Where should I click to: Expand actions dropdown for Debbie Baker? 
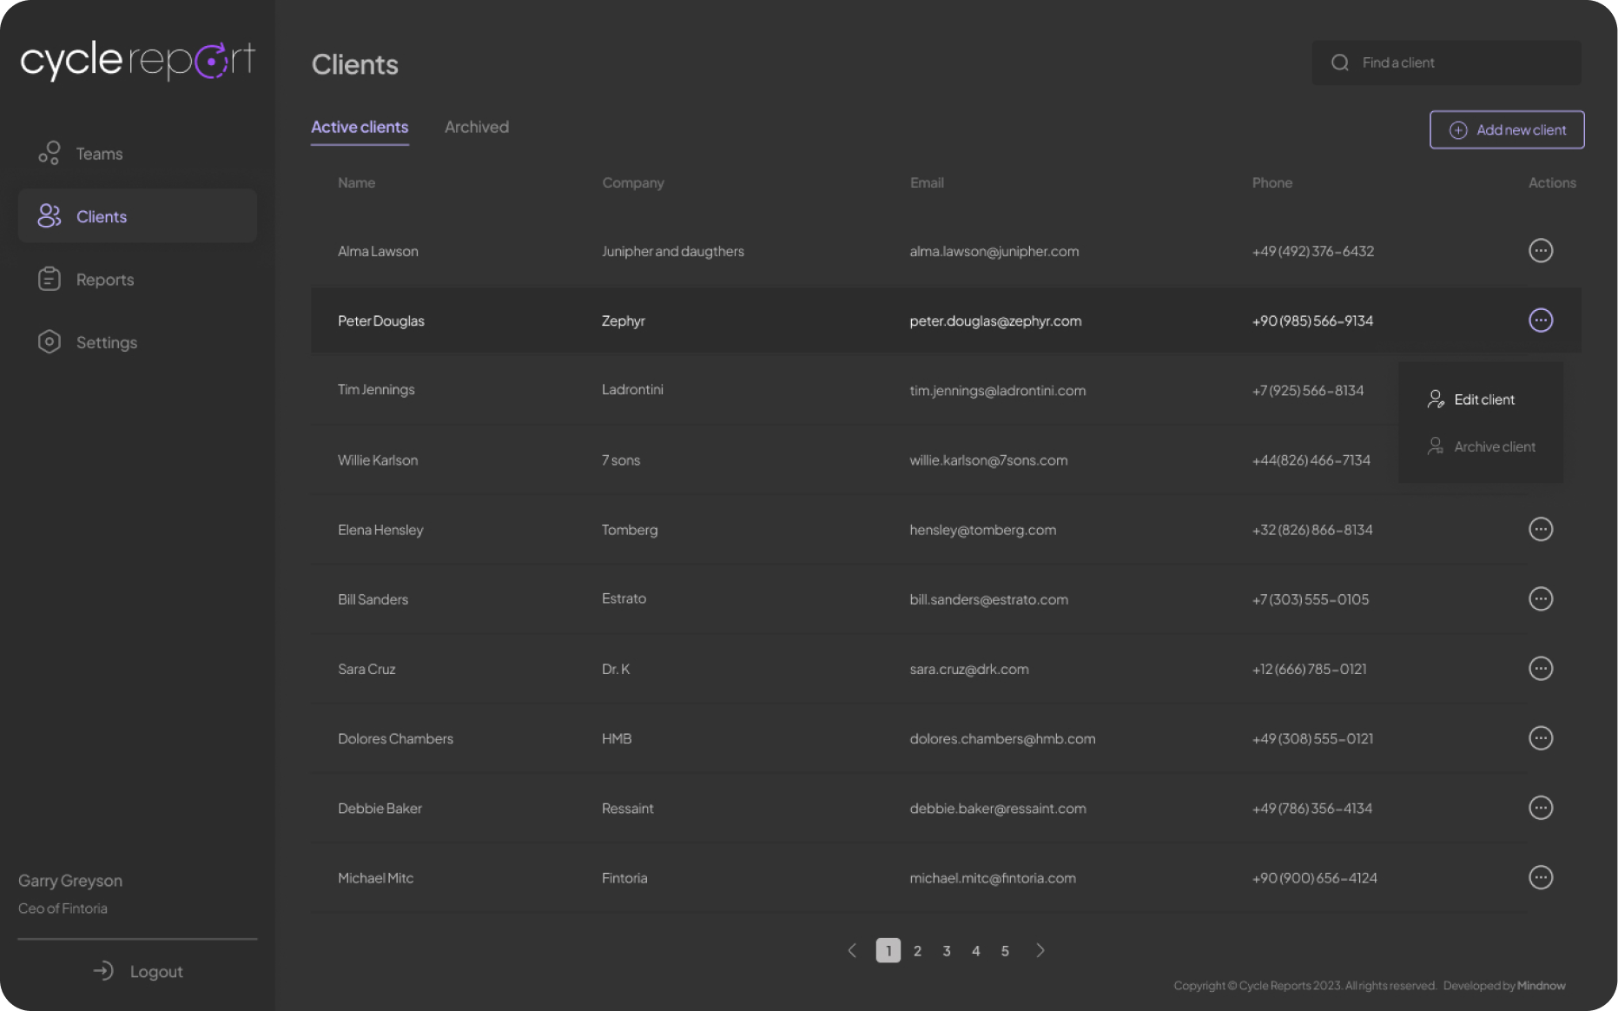coord(1540,808)
